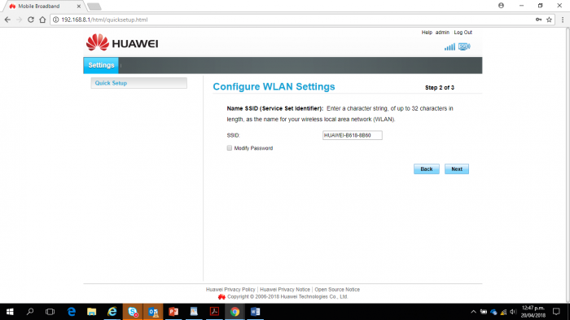The width and height of the screenshot is (570, 320).
Task: Open the taskbar clock and date
Action: (x=533, y=312)
